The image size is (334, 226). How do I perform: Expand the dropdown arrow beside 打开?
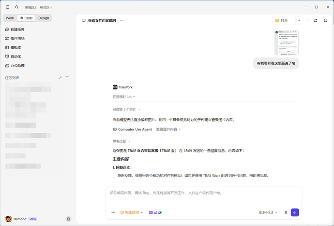(x=299, y=20)
